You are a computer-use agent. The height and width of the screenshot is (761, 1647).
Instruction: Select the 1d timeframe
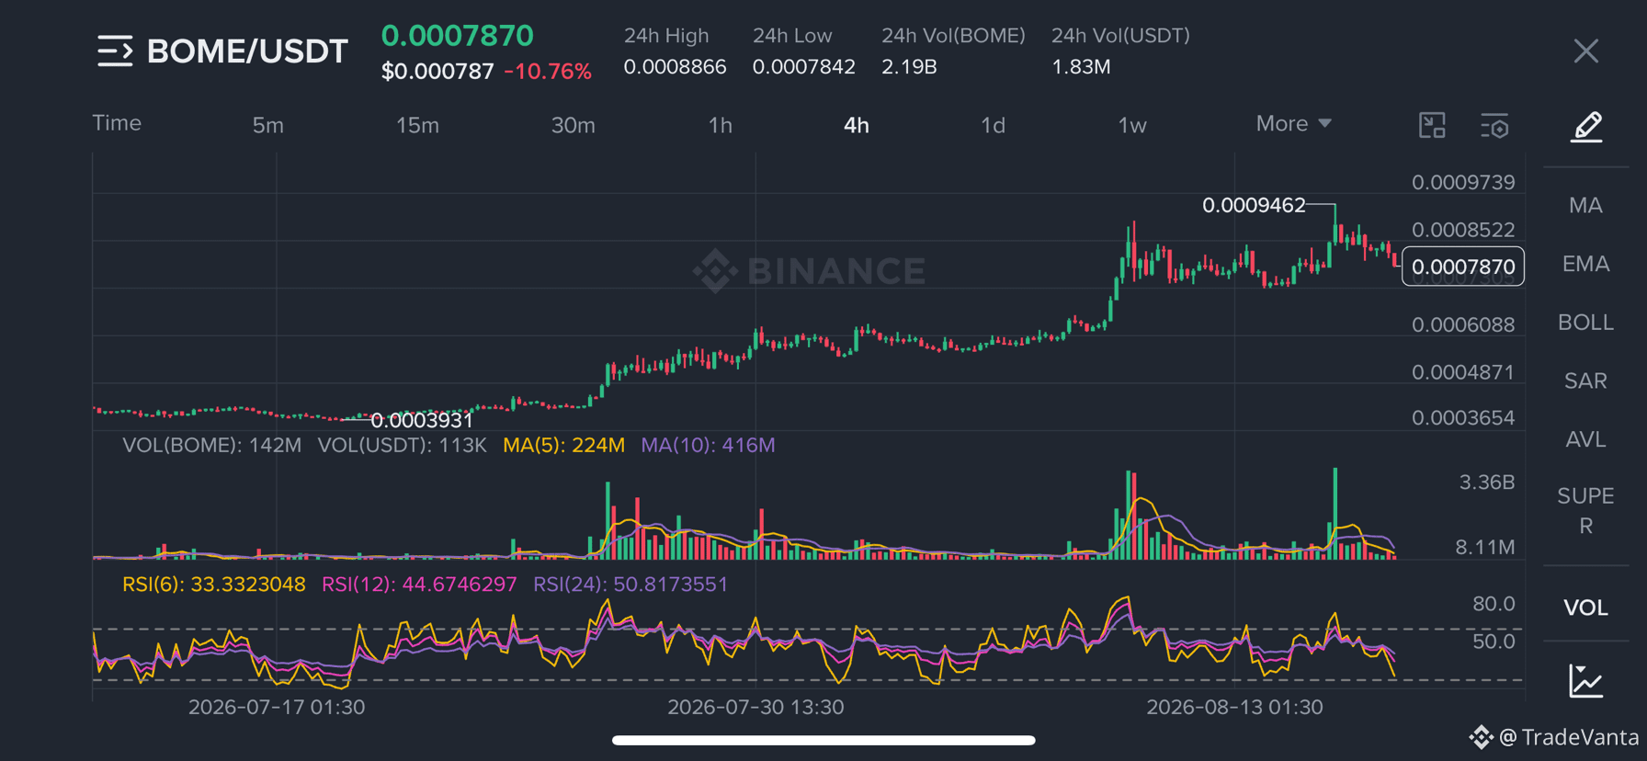tap(993, 125)
